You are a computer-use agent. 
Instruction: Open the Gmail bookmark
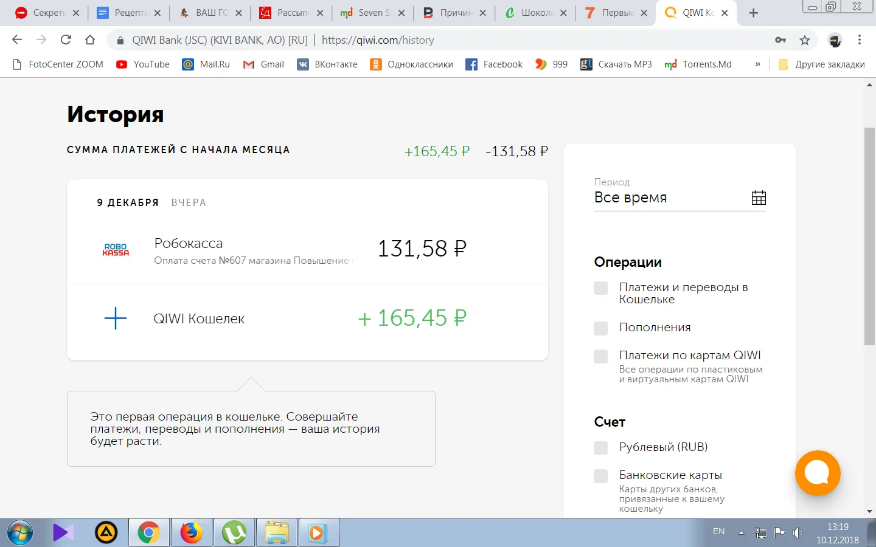click(263, 64)
